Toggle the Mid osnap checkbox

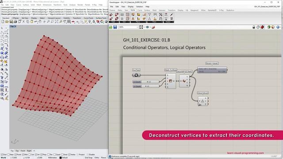[x=23, y=155]
